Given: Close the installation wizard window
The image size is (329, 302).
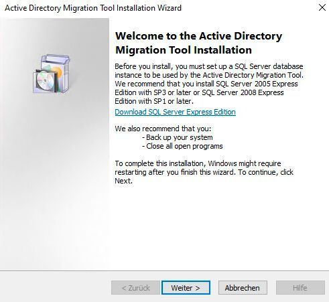Looking at the screenshot, I should [x=322, y=7].
